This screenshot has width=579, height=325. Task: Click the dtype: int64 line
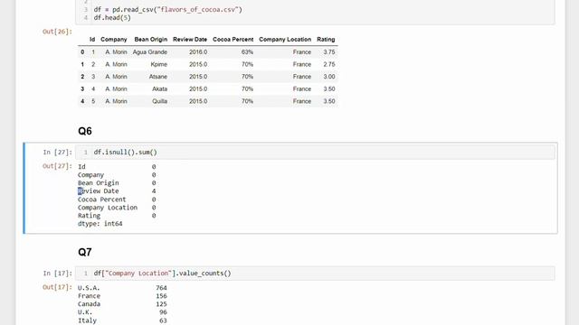[100, 224]
